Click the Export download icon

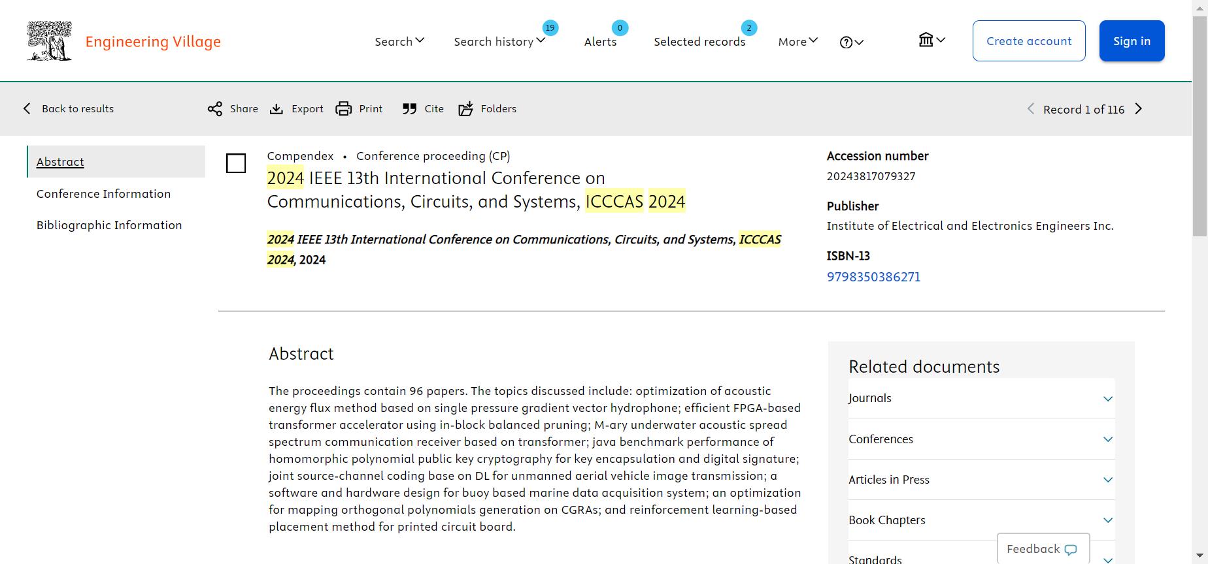(277, 108)
